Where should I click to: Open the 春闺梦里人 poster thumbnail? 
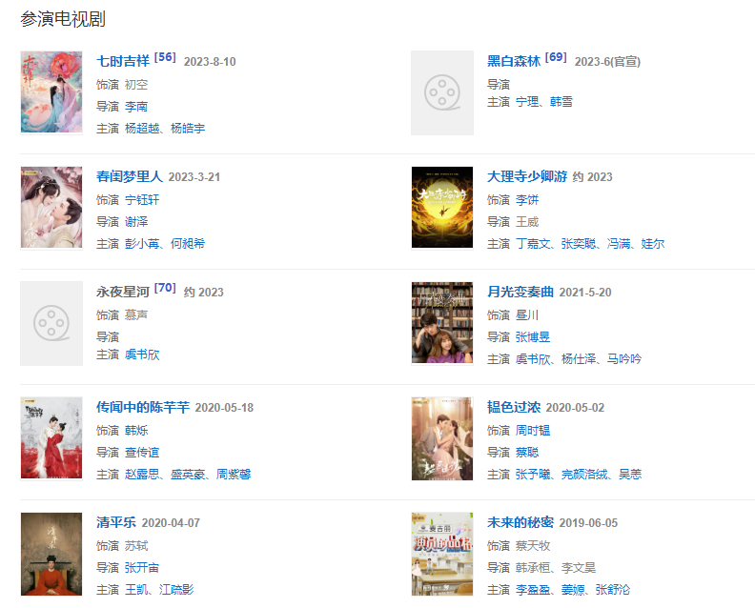(51, 208)
